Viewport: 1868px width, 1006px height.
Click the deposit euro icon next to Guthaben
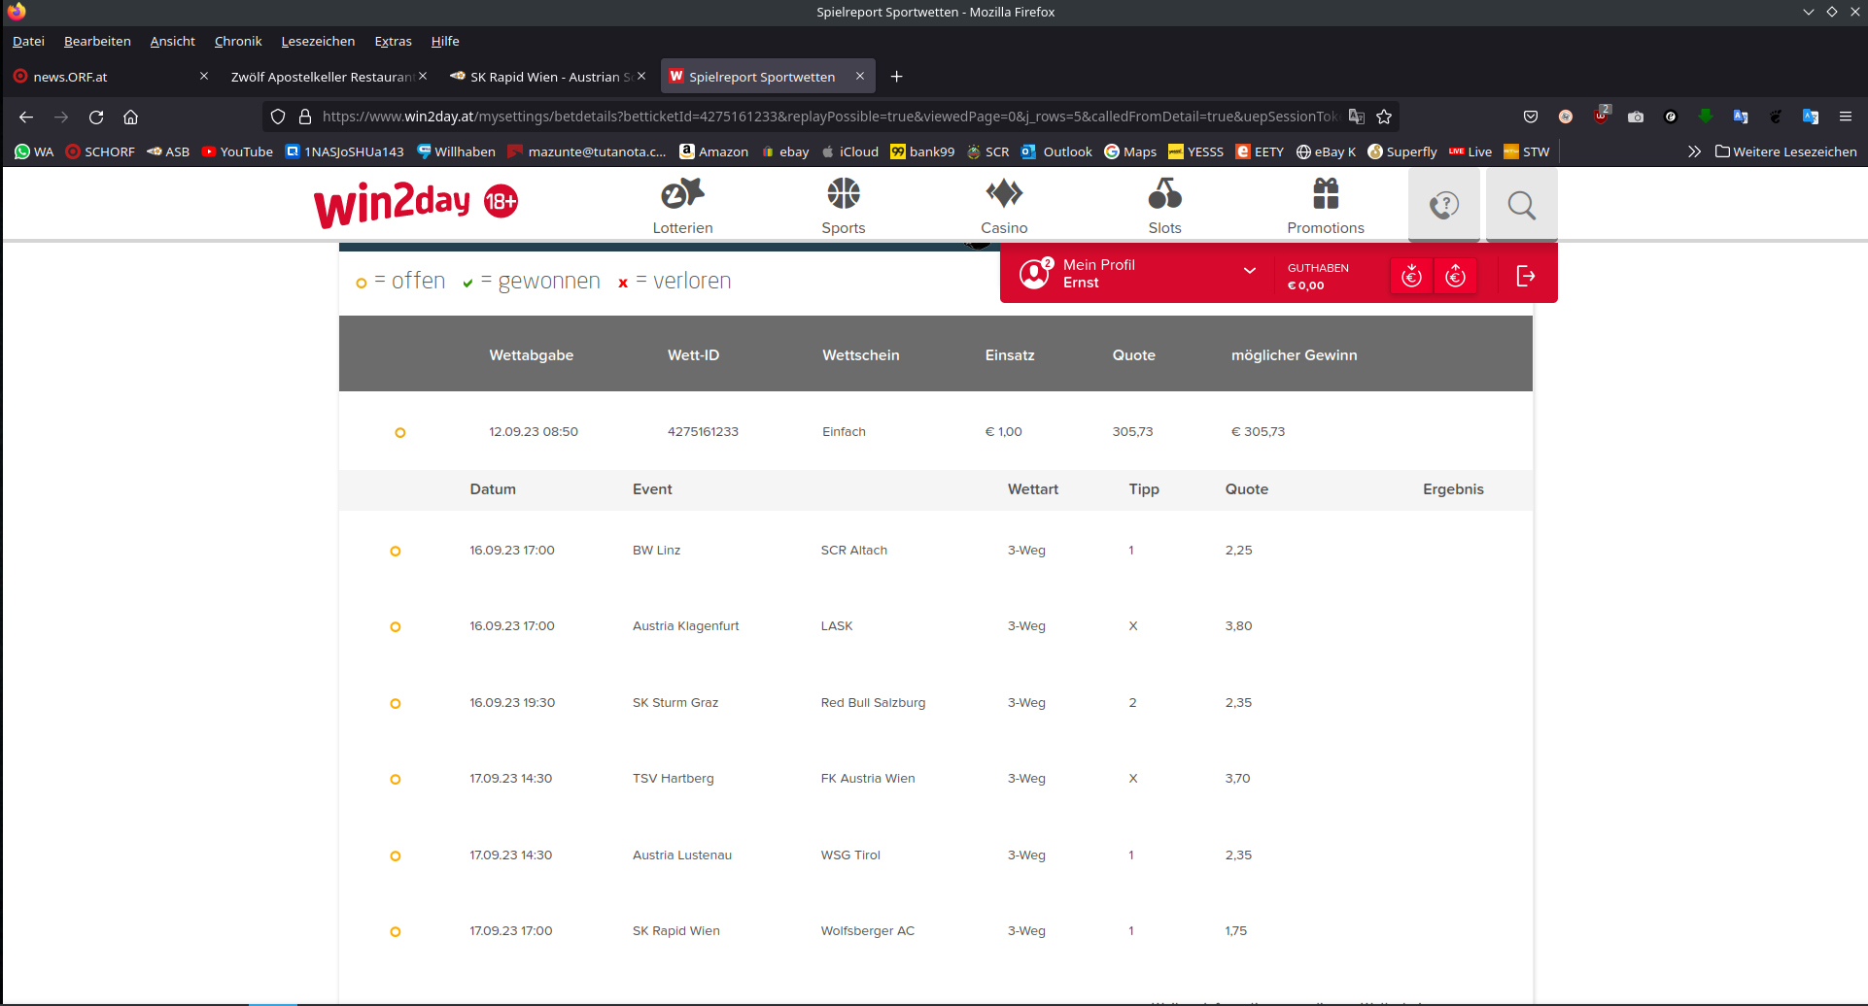pyautogui.click(x=1411, y=276)
